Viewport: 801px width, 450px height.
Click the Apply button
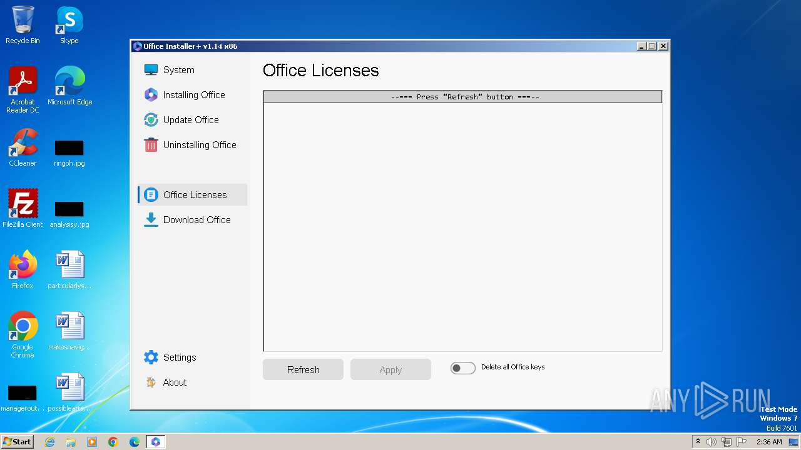coord(390,369)
